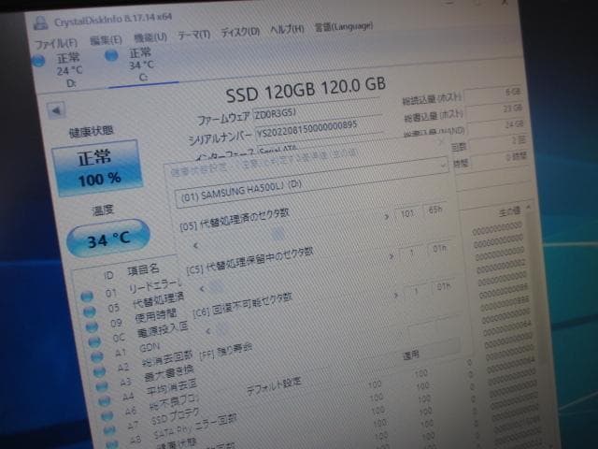Click the 項目名 column header
Screen dimensions: 598x449
point(143,270)
